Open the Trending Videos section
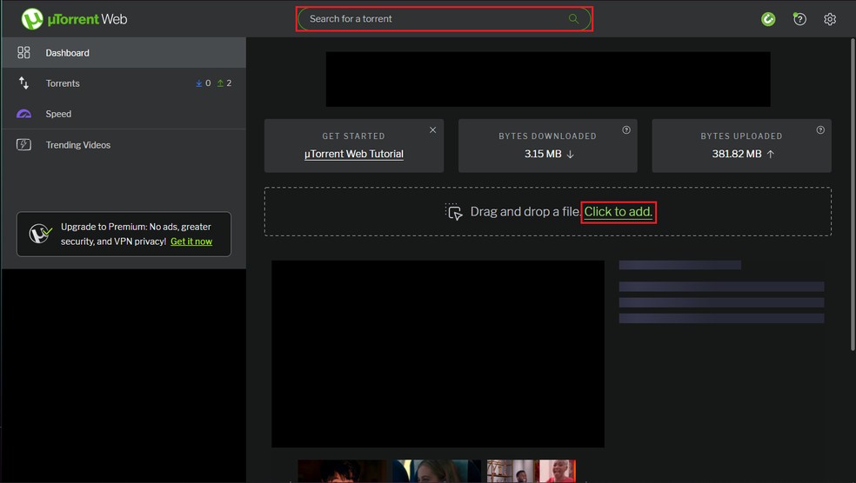The height and width of the screenshot is (483, 856). coord(124,144)
